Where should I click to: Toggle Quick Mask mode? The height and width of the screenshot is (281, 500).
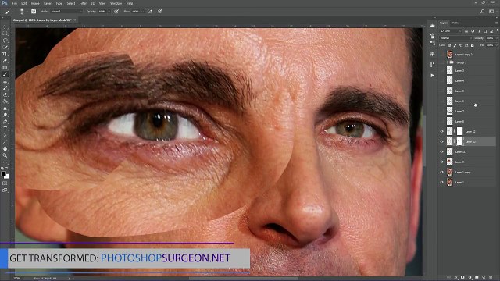[x=5, y=183]
